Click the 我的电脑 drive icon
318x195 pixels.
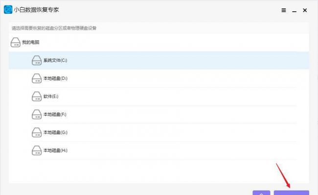tap(16, 42)
